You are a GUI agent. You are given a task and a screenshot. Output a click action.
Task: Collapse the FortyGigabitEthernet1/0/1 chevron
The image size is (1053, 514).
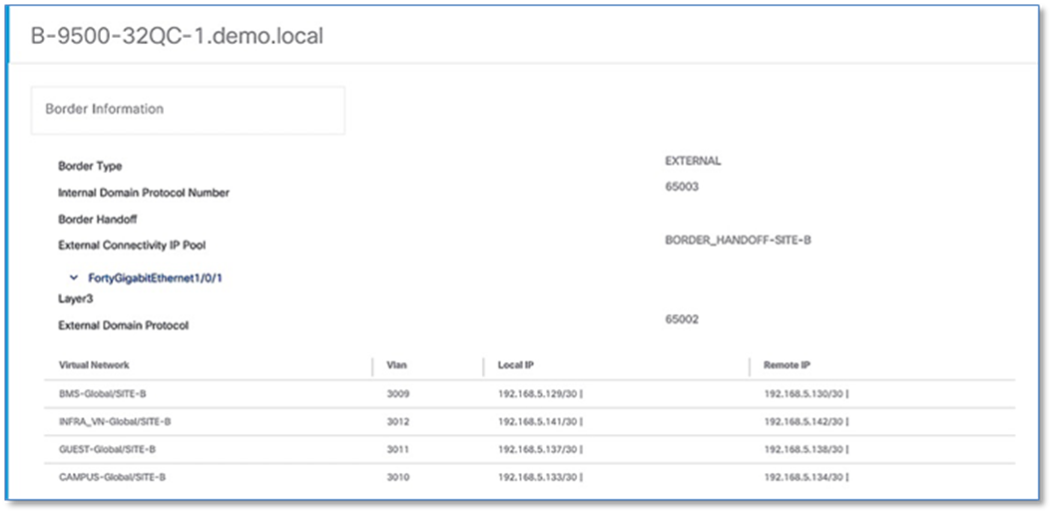pos(75,277)
